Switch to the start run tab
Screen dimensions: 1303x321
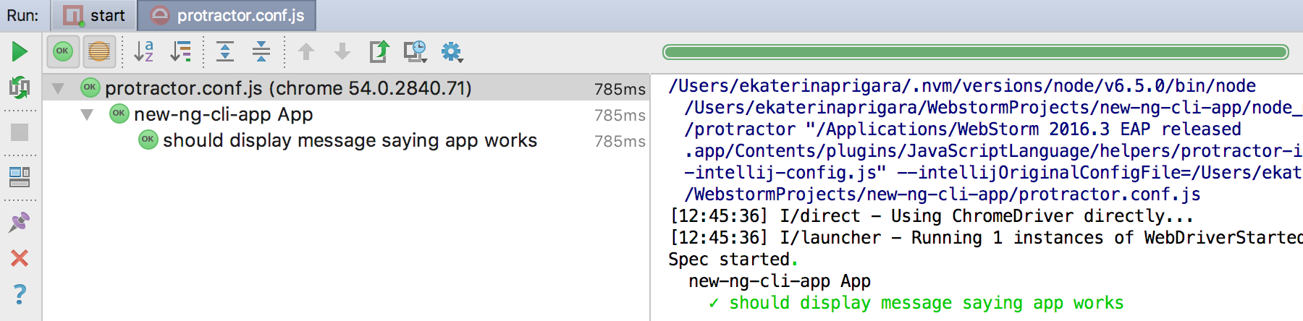click(94, 15)
